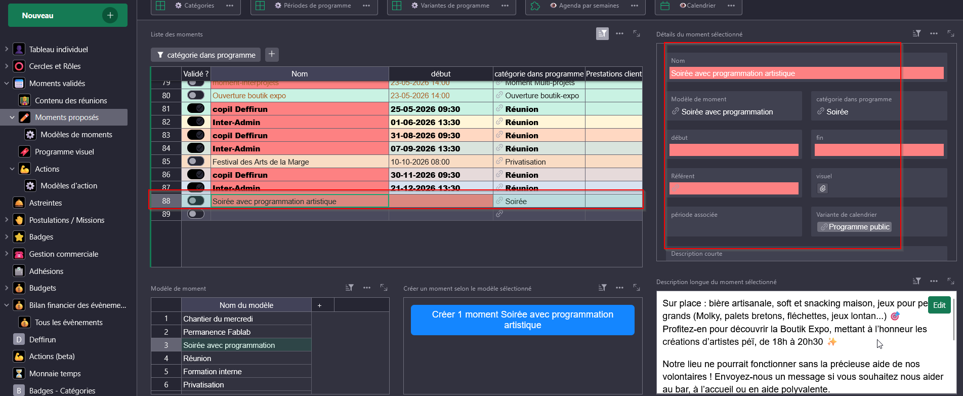Add a column to the Modèle de moment table
This screenshot has width=963, height=396.
(319, 305)
